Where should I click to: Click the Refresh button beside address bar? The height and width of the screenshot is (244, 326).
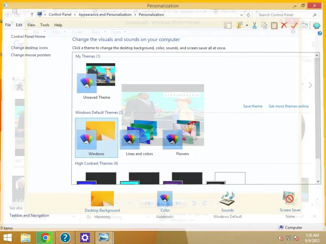click(248, 15)
